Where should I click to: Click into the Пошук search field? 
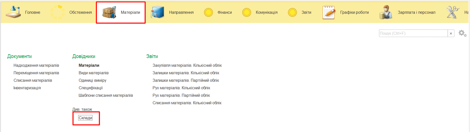[x=413, y=33]
